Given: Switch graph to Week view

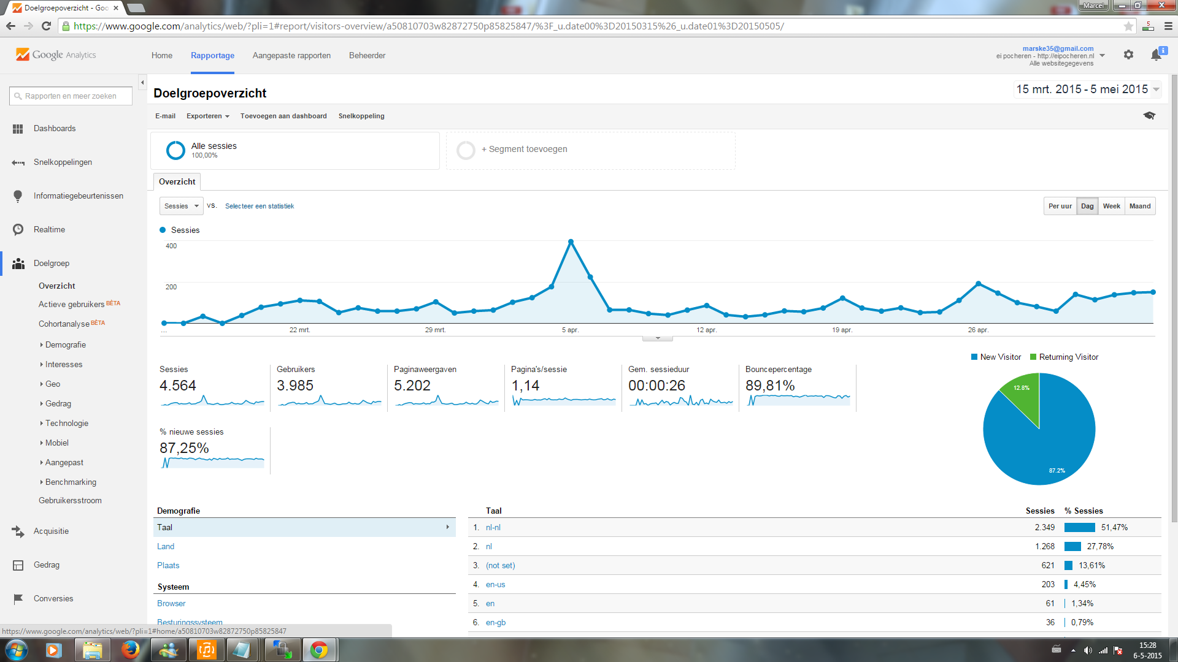Looking at the screenshot, I should tap(1111, 206).
